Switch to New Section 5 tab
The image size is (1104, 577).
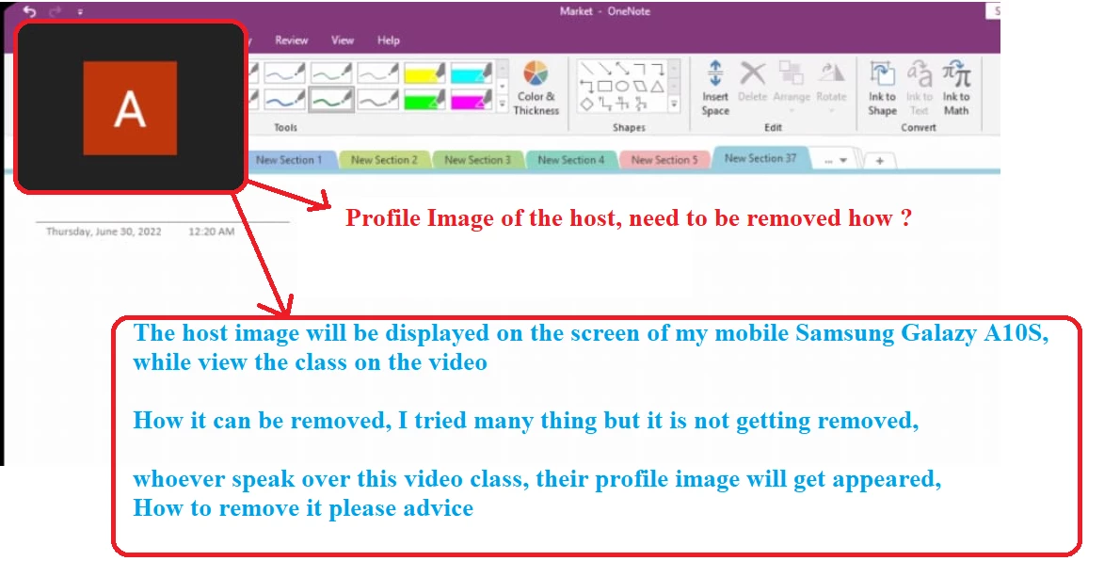point(664,160)
